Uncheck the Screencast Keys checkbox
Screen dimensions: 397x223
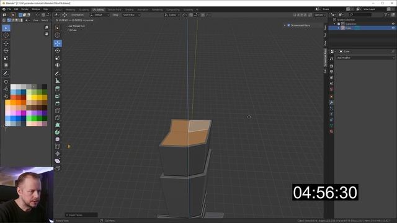(x=288, y=25)
